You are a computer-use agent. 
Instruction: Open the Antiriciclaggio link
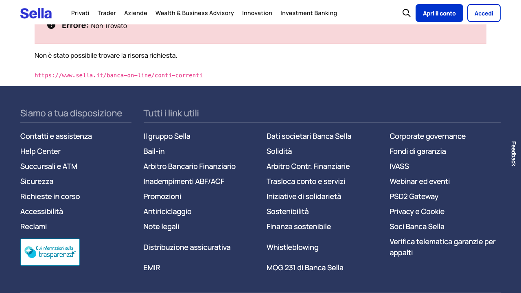(x=167, y=211)
